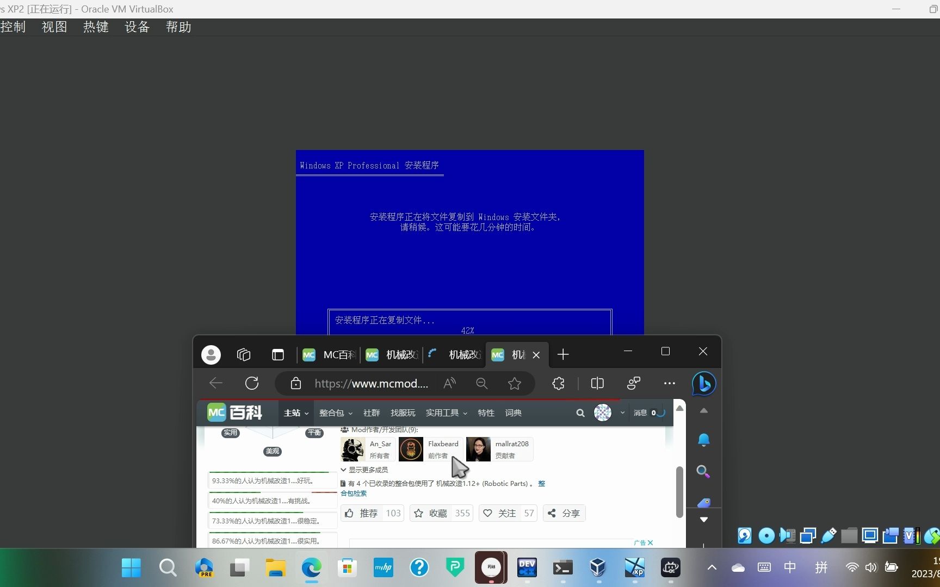Open Bing Chat sidebar in Edge
The height and width of the screenshot is (587, 940).
pos(703,383)
